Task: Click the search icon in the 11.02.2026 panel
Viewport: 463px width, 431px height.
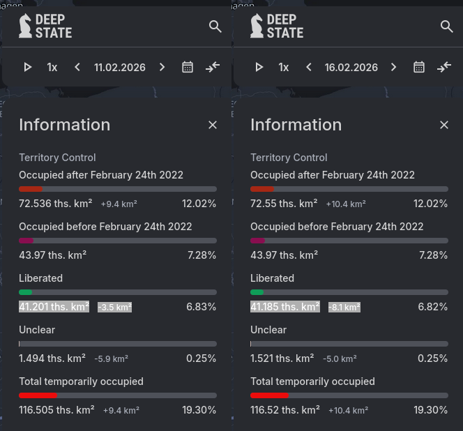Action: click(x=215, y=27)
